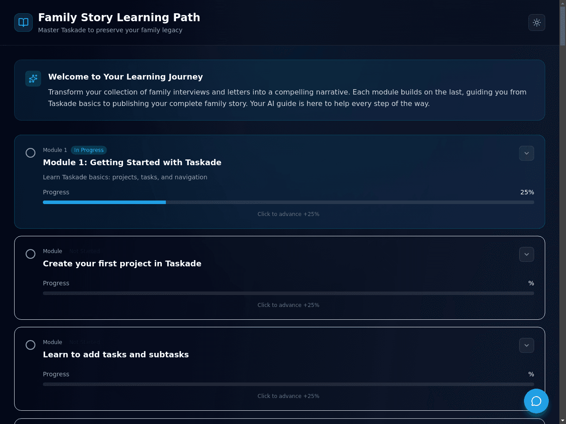566x424 pixels.
Task: Mark Module 1 Getting Started complete circle
Action: 31,153
